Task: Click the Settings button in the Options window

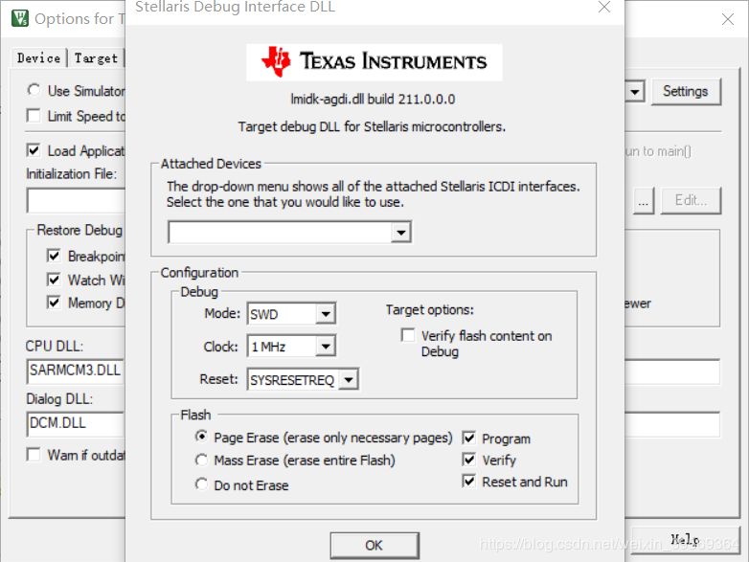Action: 686,92
